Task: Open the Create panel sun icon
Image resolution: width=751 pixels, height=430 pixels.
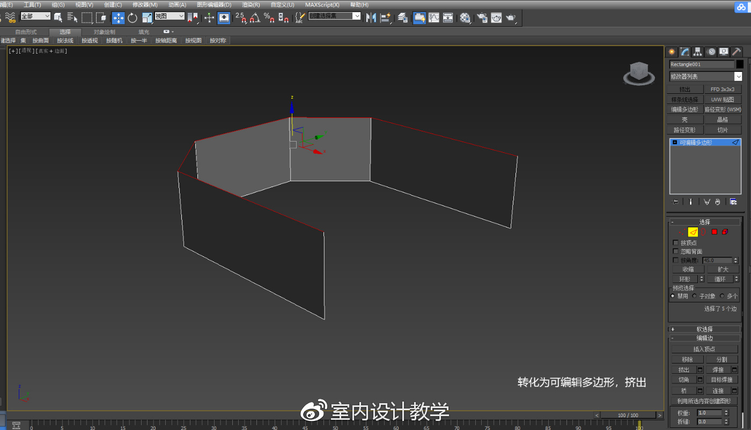Action: pyautogui.click(x=671, y=51)
